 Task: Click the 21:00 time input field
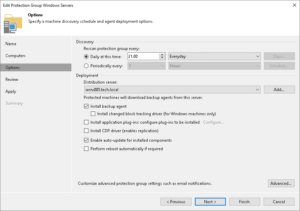click(143, 56)
